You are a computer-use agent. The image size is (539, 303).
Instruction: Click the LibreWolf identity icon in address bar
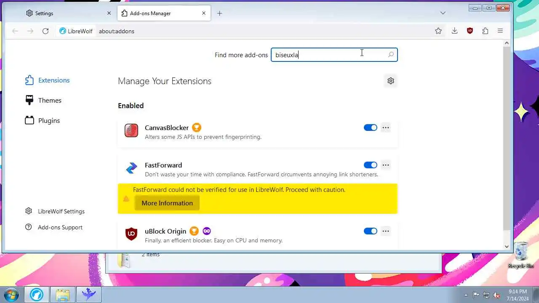tap(76, 31)
